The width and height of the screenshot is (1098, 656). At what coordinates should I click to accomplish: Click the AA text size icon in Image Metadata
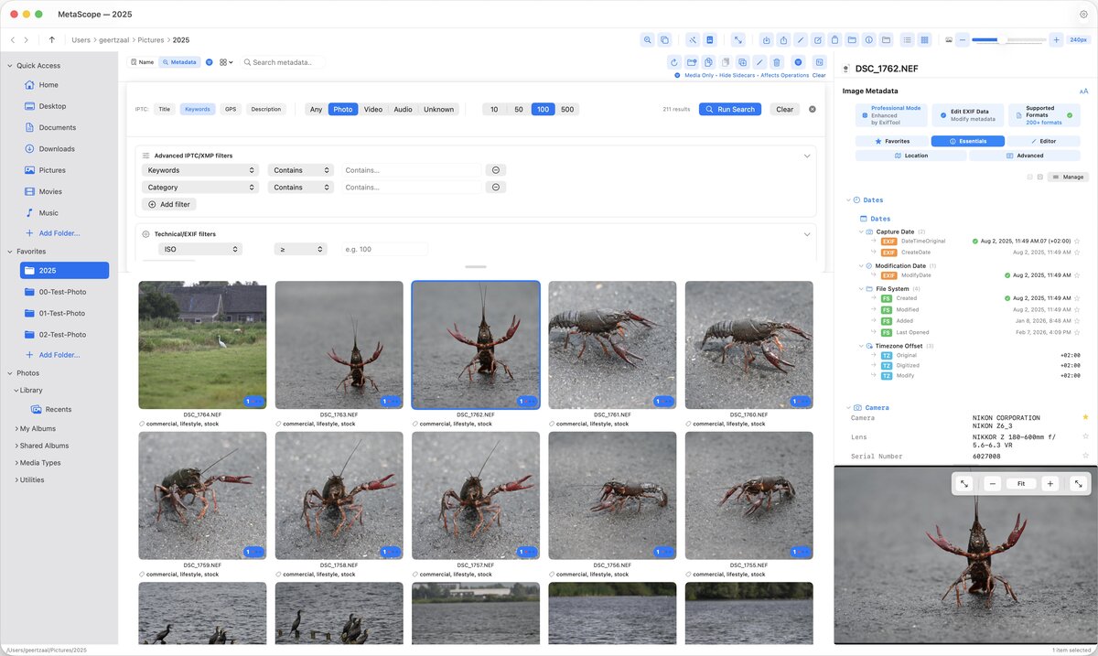(x=1083, y=91)
